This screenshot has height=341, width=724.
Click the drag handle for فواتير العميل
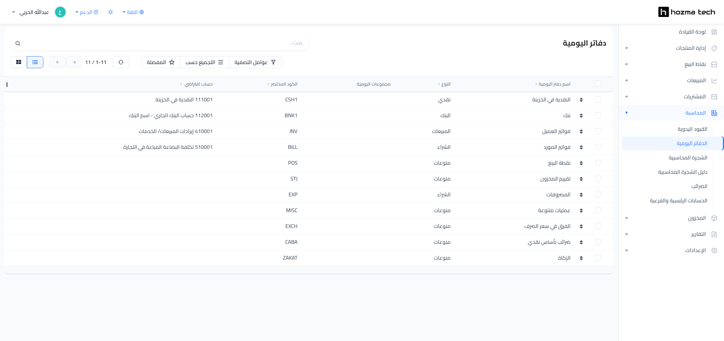coord(581,132)
